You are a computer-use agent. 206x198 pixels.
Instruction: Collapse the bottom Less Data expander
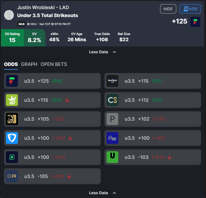[102, 193]
